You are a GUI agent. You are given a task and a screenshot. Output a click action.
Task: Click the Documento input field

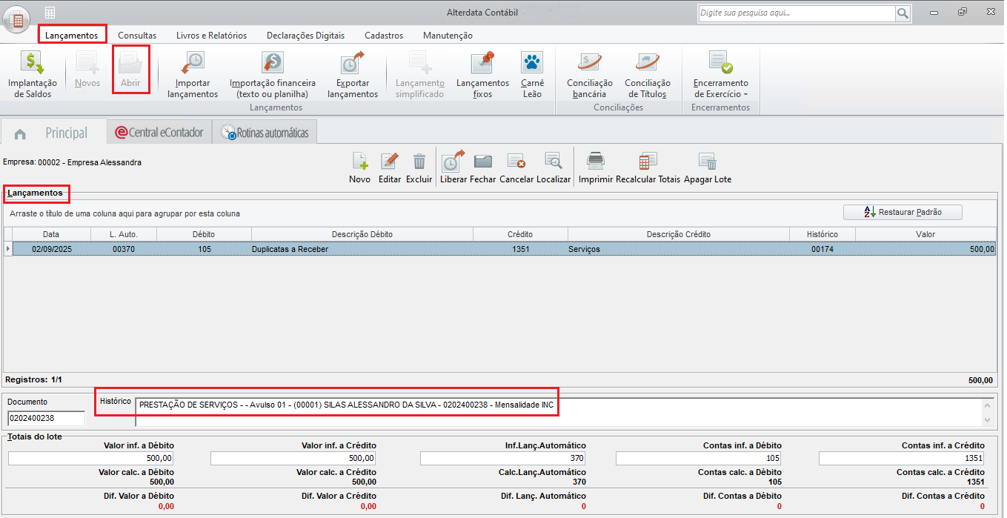click(x=46, y=419)
